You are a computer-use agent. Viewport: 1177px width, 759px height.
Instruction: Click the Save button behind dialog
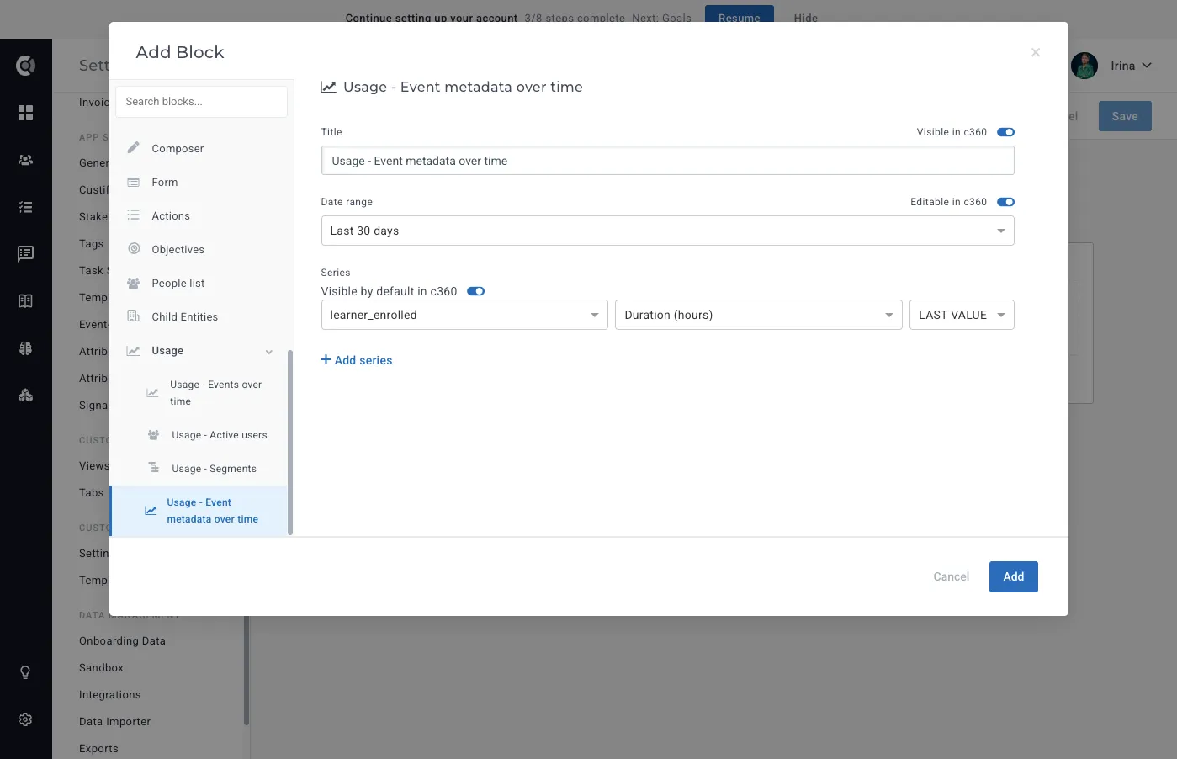point(1125,116)
